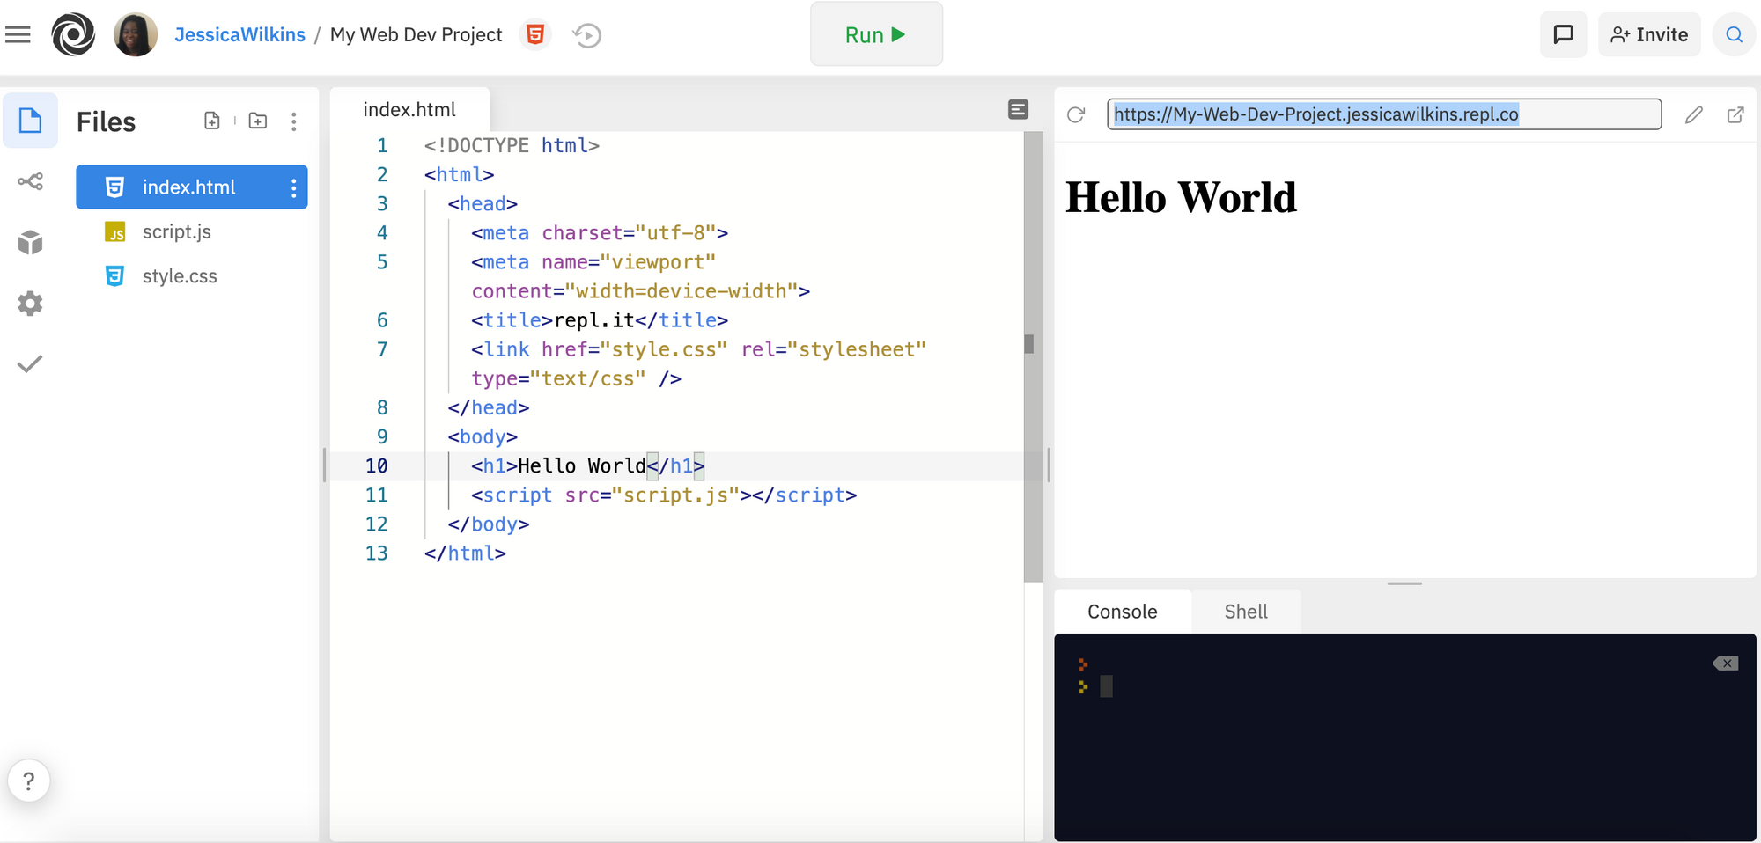Screen dimensions: 1761x843
Task: Clear the console output
Action: pyautogui.click(x=1725, y=663)
